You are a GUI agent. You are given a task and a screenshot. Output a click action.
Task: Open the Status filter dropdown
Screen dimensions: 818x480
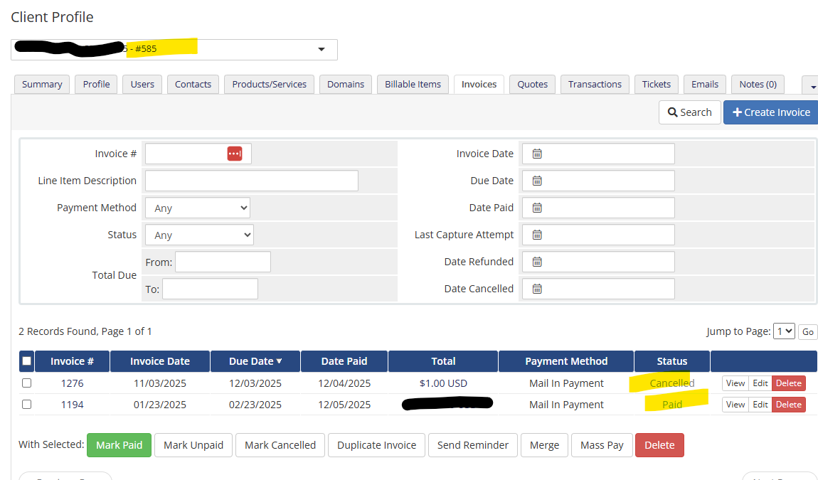(199, 235)
